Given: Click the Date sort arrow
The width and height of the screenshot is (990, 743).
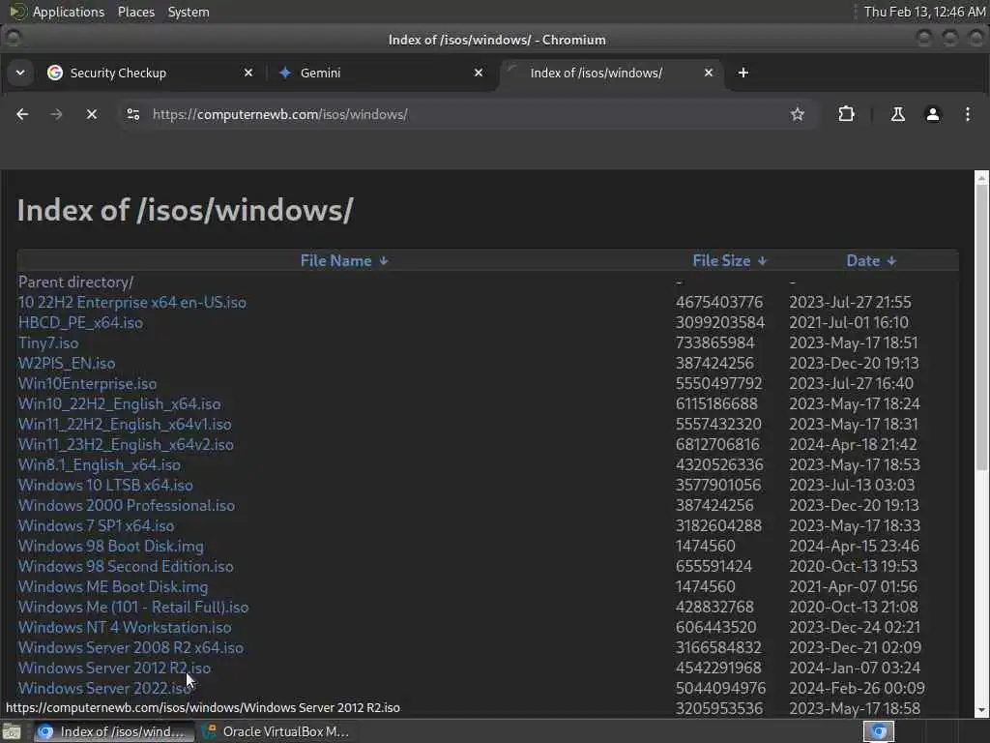Looking at the screenshot, I should pos(891,261).
